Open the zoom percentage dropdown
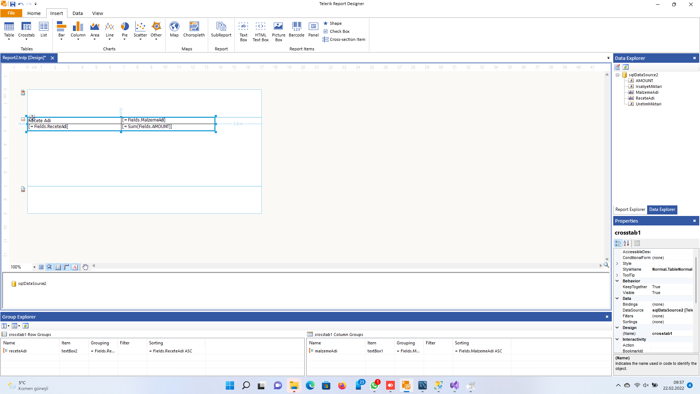The width and height of the screenshot is (700, 394). tap(34, 267)
